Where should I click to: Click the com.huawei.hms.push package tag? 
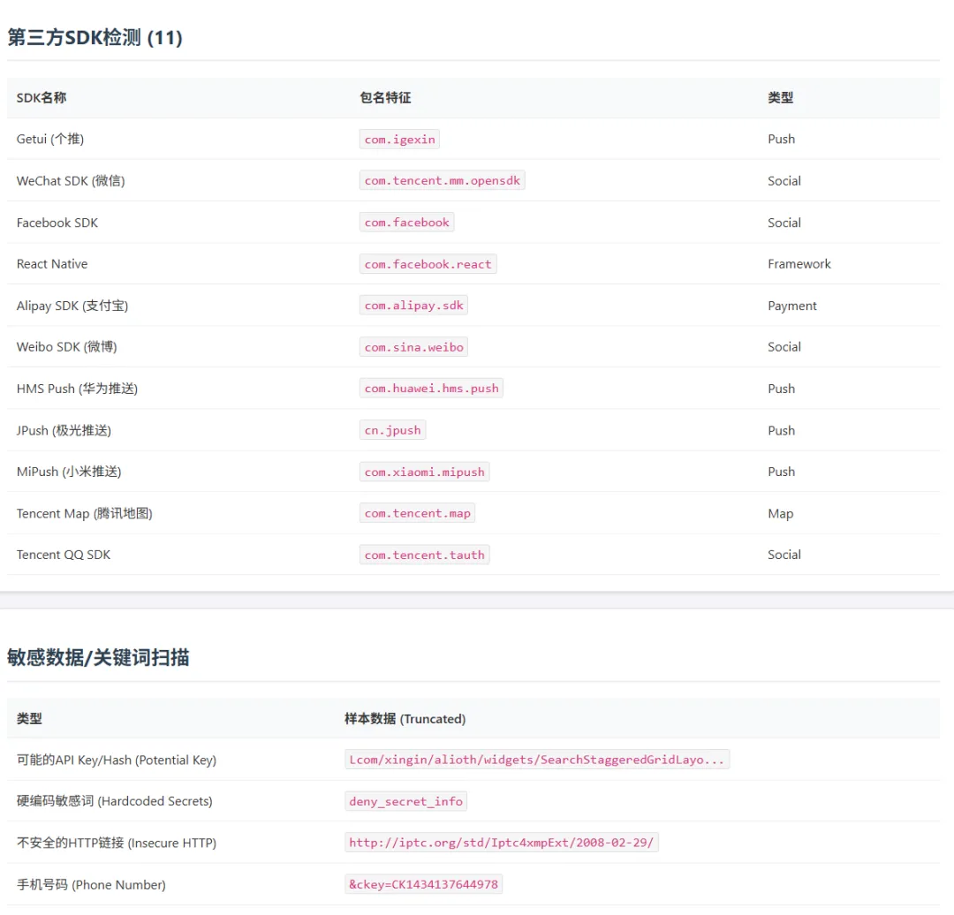click(x=431, y=389)
